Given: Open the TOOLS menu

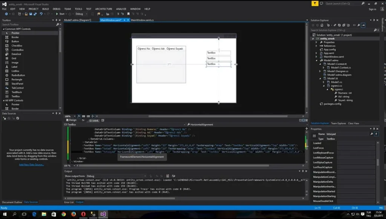Looking at the screenshot, I should point(78,9).
